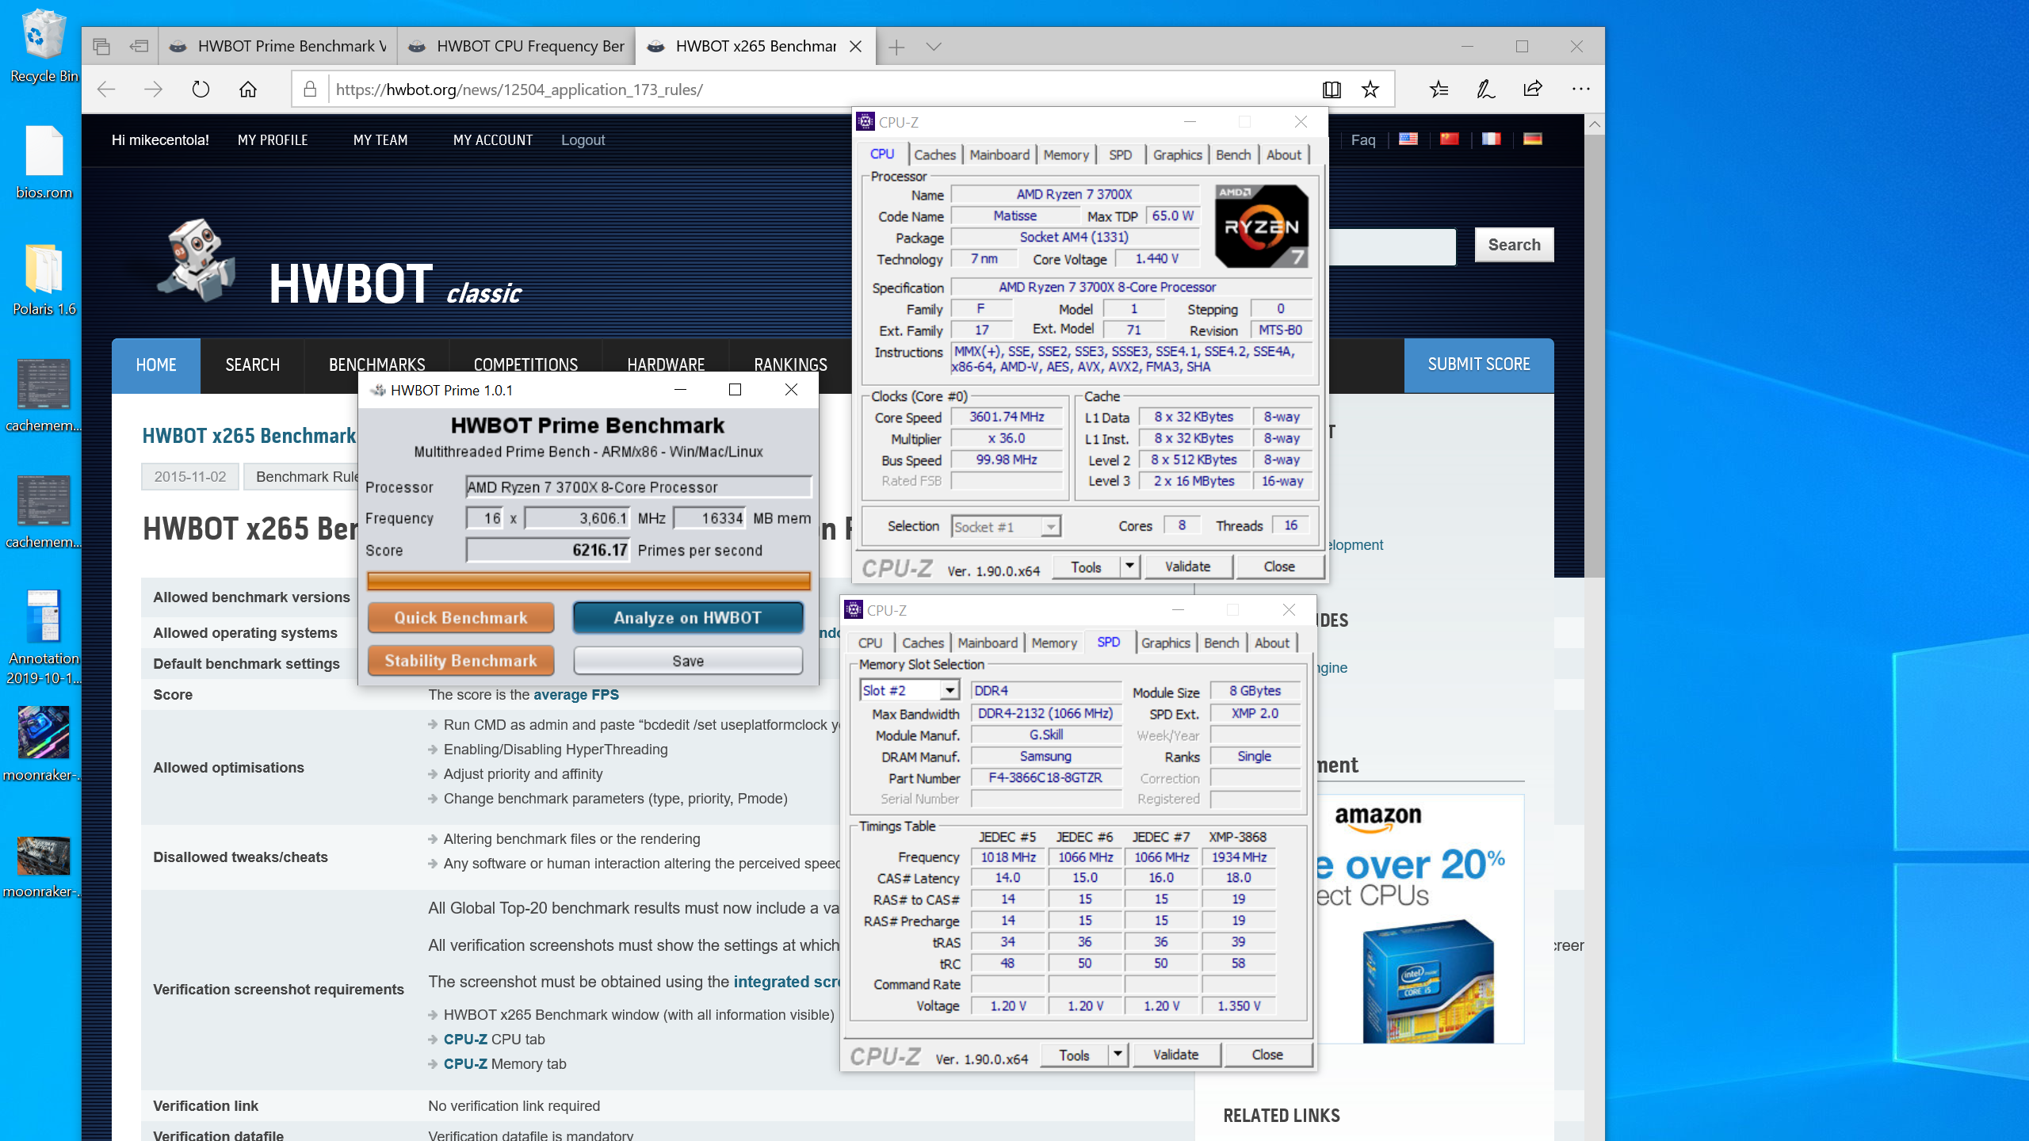This screenshot has width=2029, height=1141.
Task: Open the Socket #1 selection dropdown
Action: coord(1050,527)
